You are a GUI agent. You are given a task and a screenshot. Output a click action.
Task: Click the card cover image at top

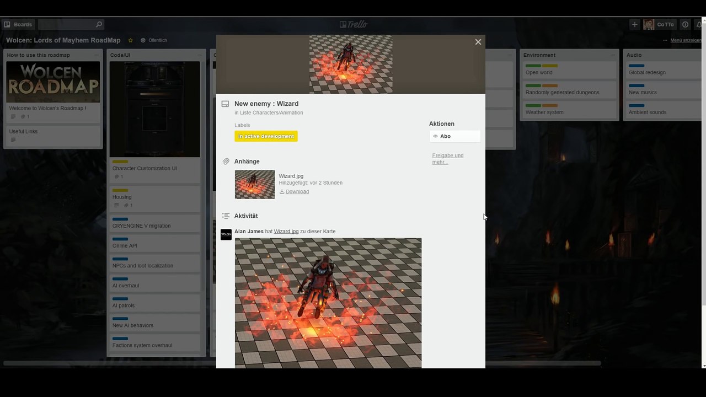(x=351, y=64)
